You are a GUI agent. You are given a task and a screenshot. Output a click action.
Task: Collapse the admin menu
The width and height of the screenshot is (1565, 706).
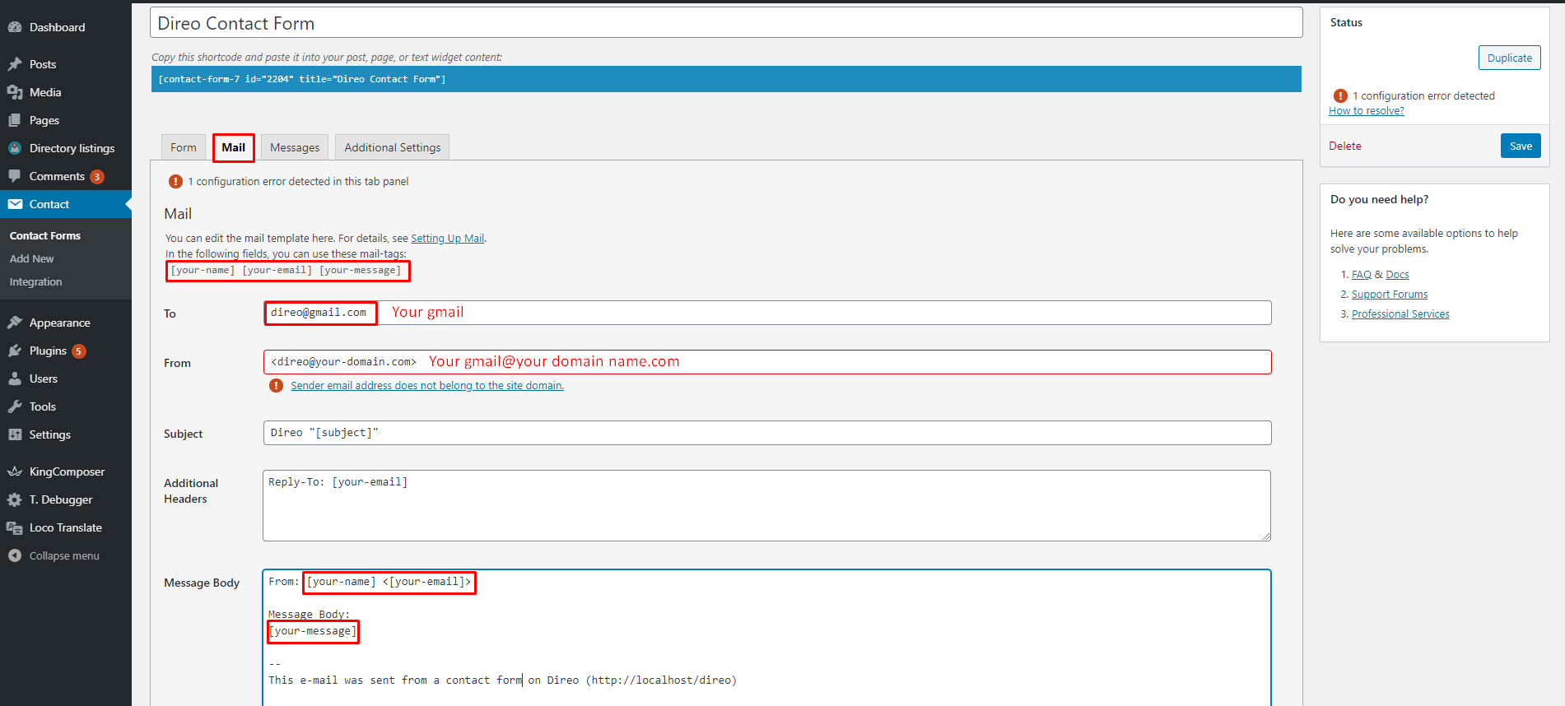pos(64,555)
